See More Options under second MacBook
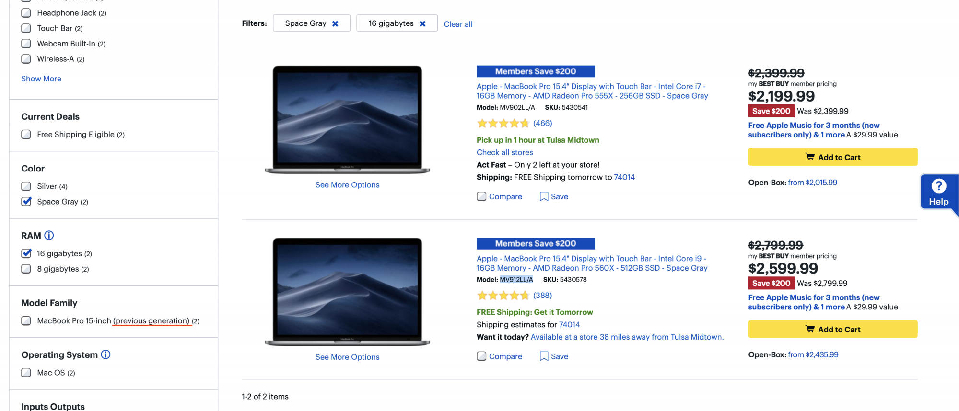959x411 pixels. click(347, 357)
